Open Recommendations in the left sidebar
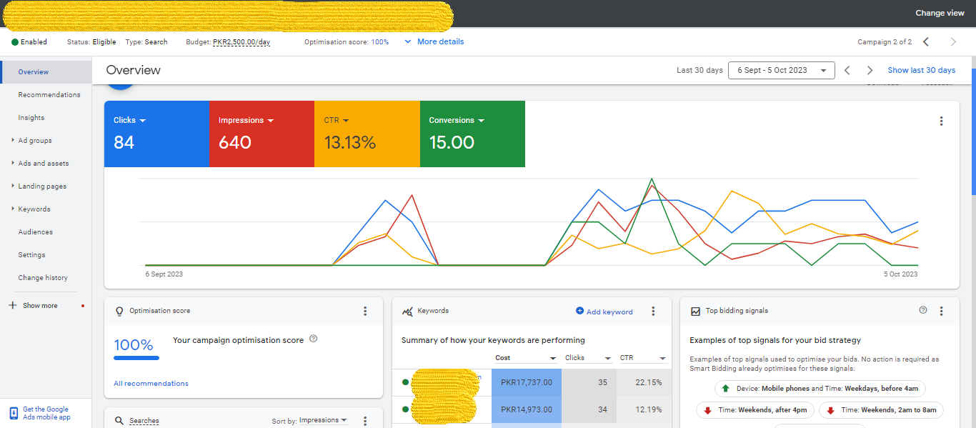 coord(49,95)
